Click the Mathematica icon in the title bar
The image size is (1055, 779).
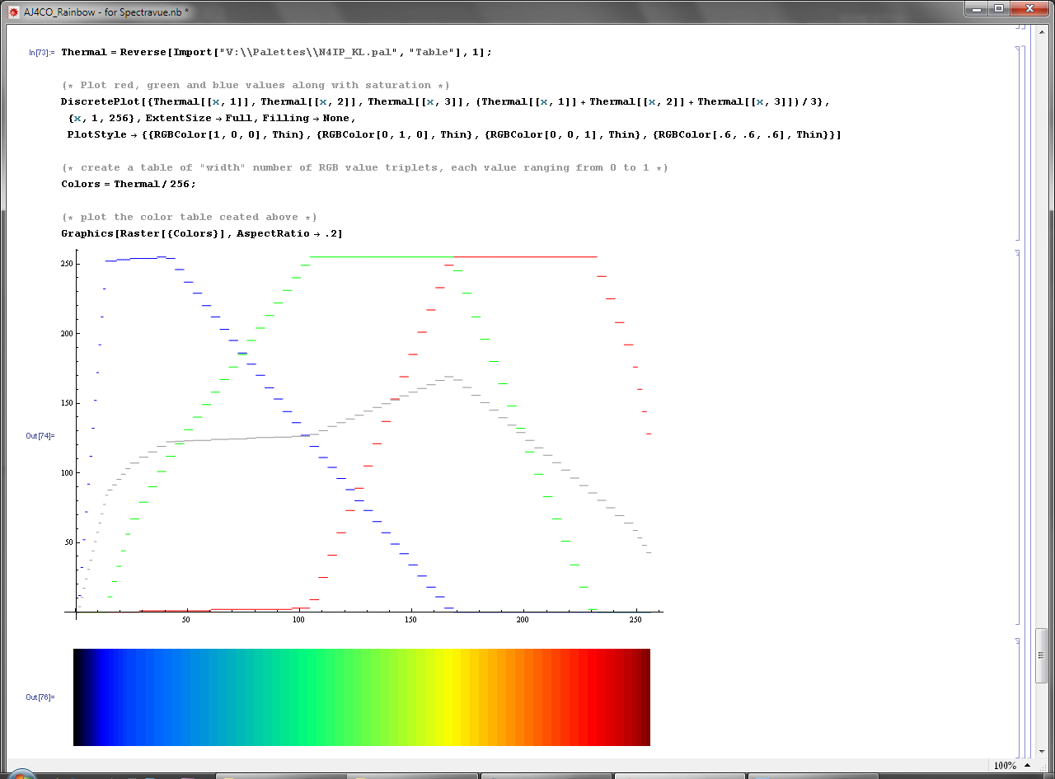click(x=12, y=12)
